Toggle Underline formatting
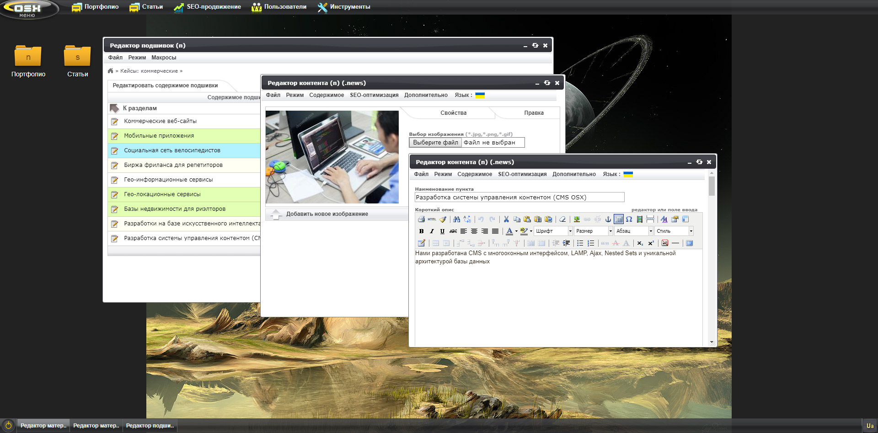The height and width of the screenshot is (433, 878). pyautogui.click(x=442, y=231)
